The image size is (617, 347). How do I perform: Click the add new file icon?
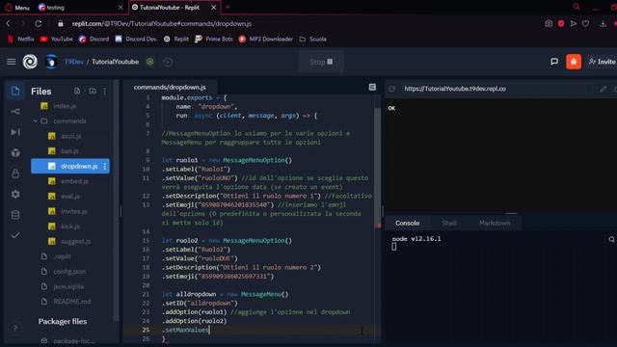click(x=77, y=91)
